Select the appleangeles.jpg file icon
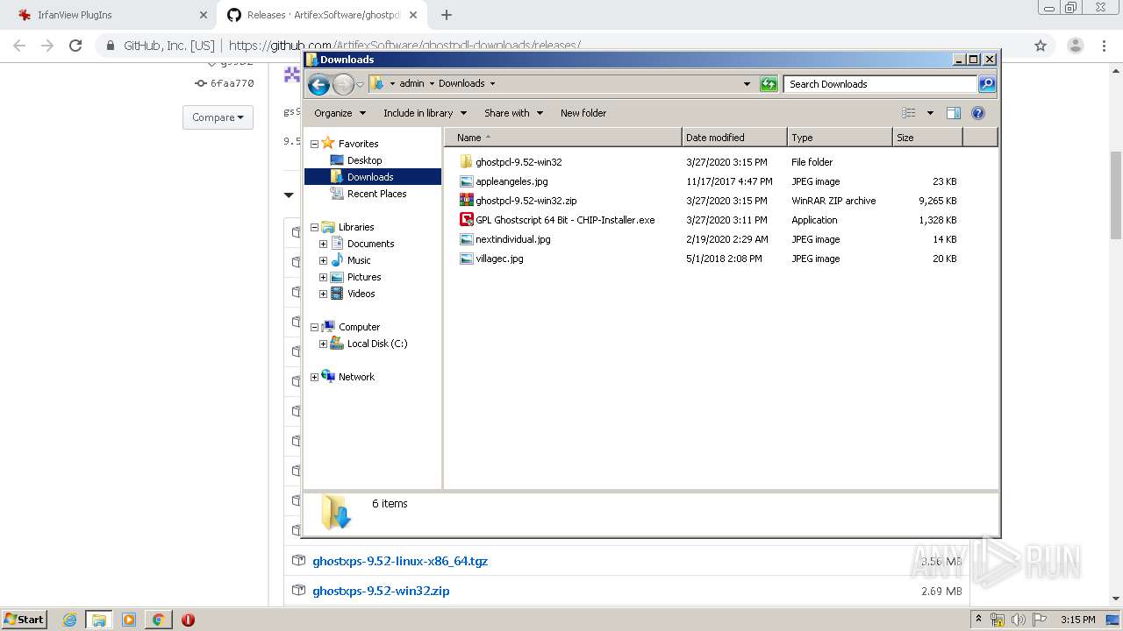 (x=466, y=181)
